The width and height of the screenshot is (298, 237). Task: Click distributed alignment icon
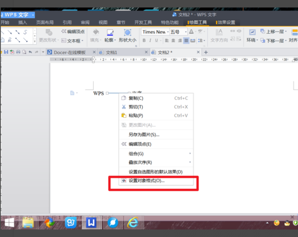tap(193, 40)
